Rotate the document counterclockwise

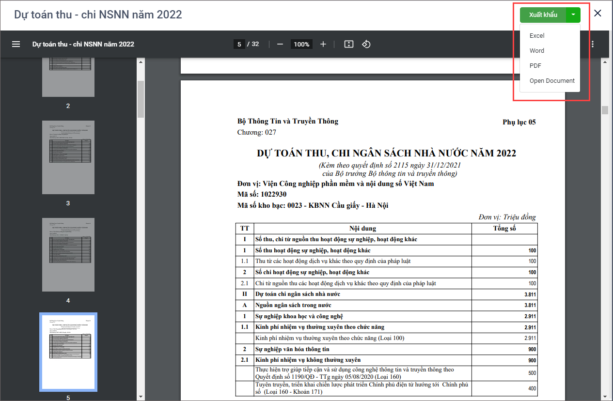tap(366, 44)
